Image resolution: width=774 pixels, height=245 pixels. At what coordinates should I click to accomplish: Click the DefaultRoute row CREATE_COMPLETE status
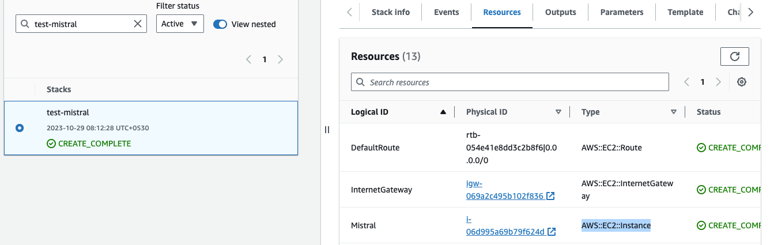point(729,148)
